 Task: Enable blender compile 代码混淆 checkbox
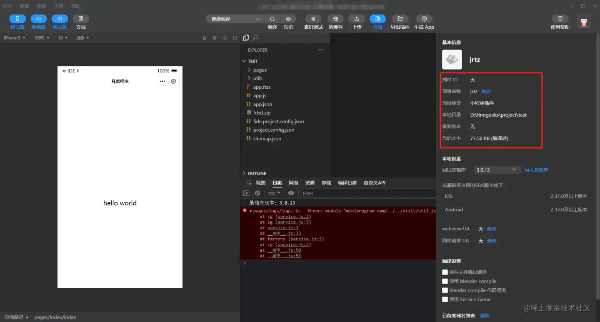(x=445, y=290)
